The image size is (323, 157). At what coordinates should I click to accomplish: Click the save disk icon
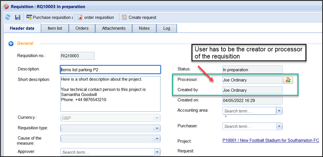click(x=18, y=17)
